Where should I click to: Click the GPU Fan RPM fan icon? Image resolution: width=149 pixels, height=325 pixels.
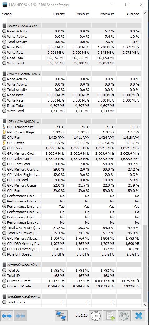(x=4, y=137)
